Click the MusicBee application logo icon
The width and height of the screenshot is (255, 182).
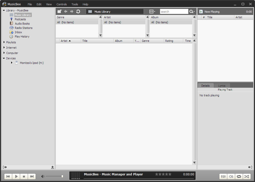tap(4, 4)
